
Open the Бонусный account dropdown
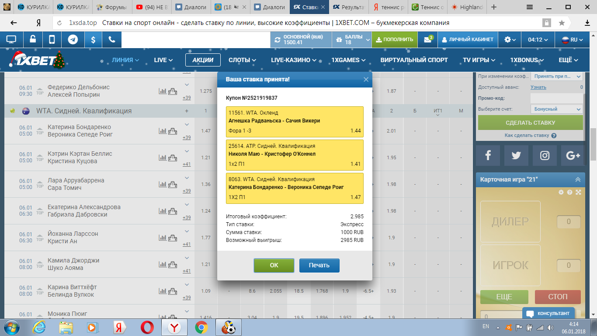click(x=557, y=109)
